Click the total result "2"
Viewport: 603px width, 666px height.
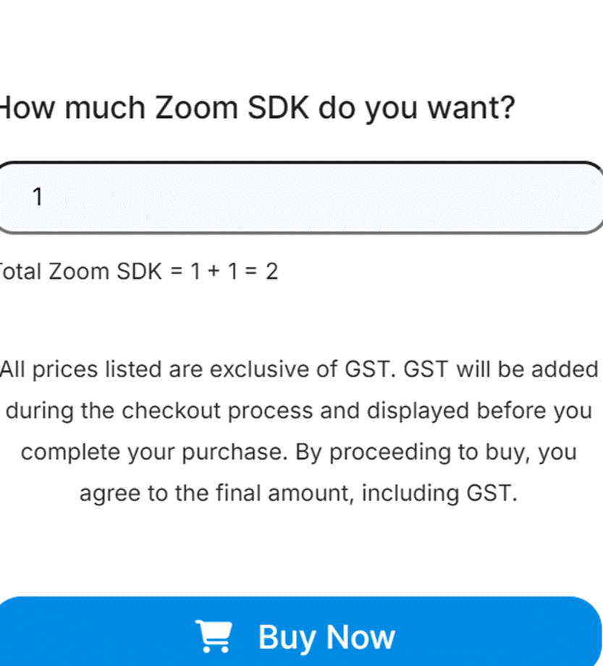(x=271, y=271)
